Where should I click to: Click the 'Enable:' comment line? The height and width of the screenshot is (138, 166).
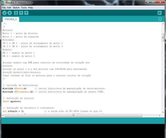[x=7, y=50]
